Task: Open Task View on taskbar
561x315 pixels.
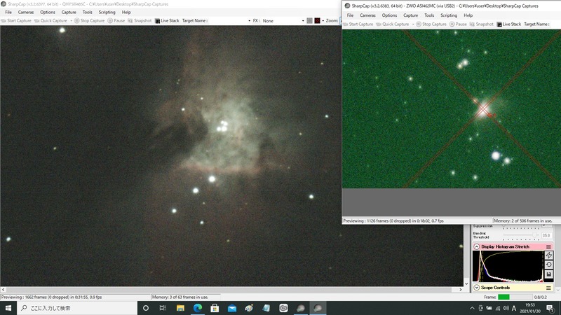Action: [x=163, y=308]
